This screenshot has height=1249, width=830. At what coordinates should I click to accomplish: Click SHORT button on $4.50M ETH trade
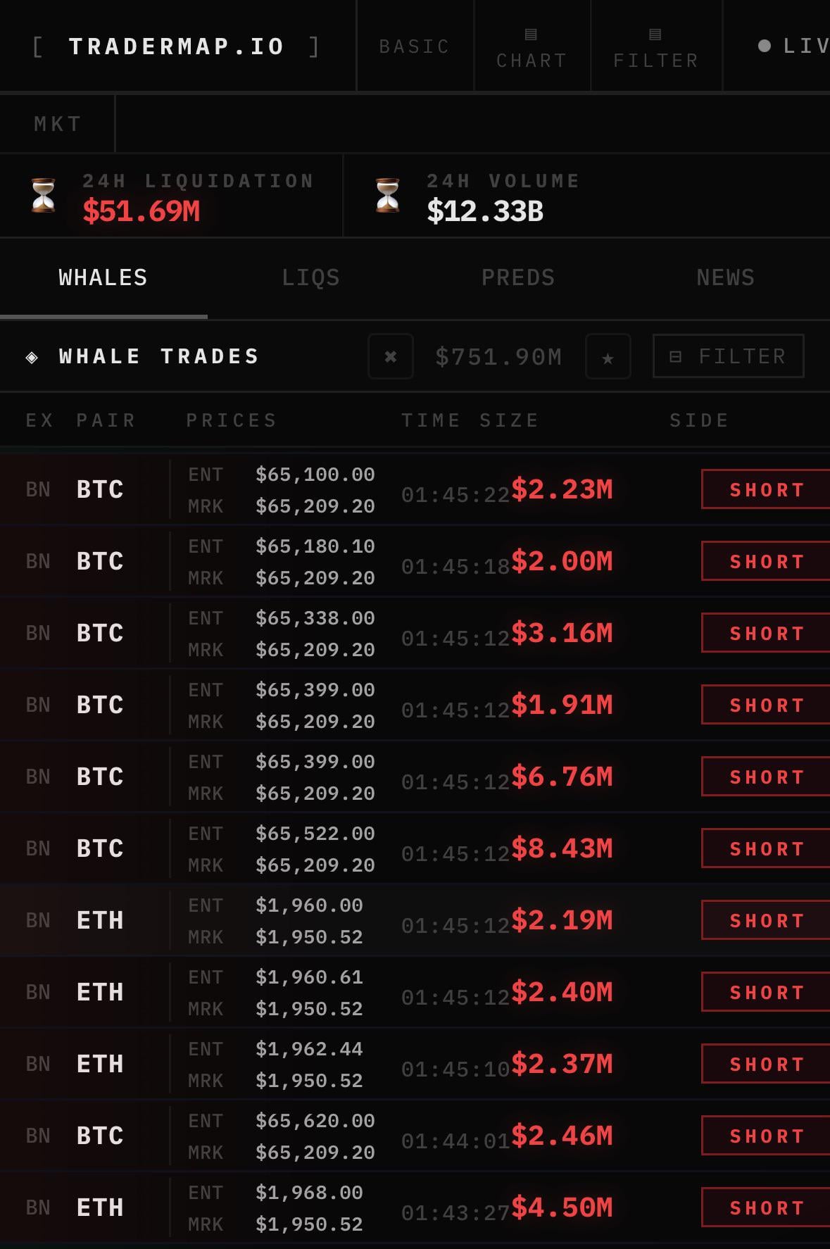tap(766, 1207)
